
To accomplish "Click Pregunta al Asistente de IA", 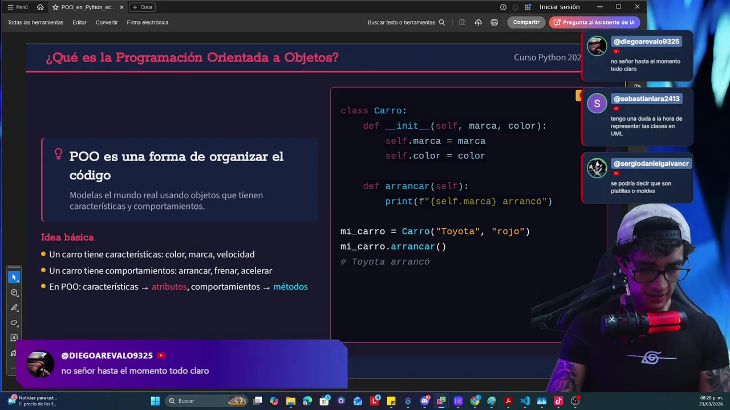I will click(594, 22).
